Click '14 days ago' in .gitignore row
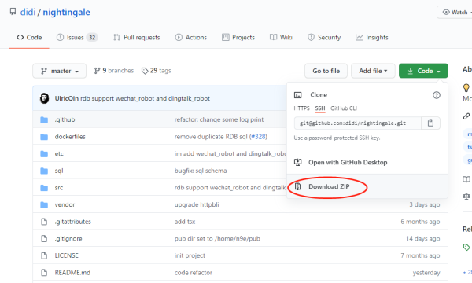Screen dimensions: 472x283 click(x=423, y=239)
